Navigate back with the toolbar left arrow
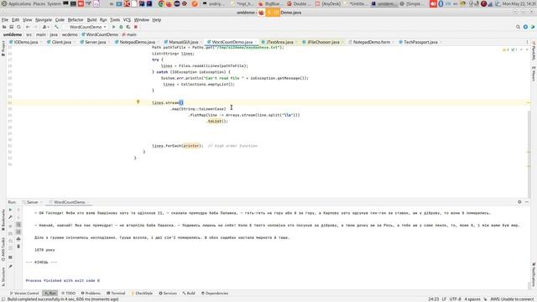 28,27
